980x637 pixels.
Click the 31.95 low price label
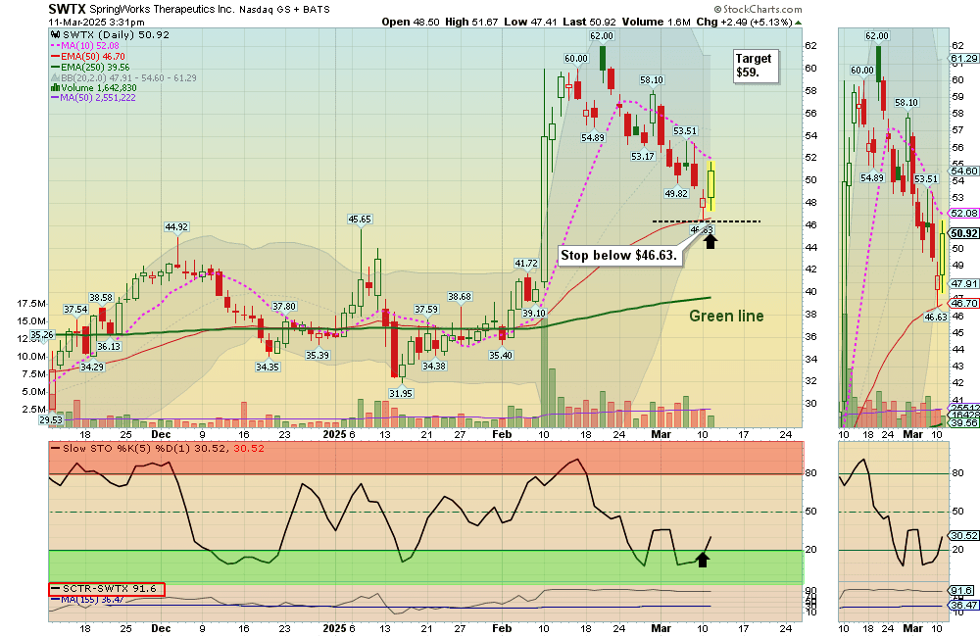(401, 393)
